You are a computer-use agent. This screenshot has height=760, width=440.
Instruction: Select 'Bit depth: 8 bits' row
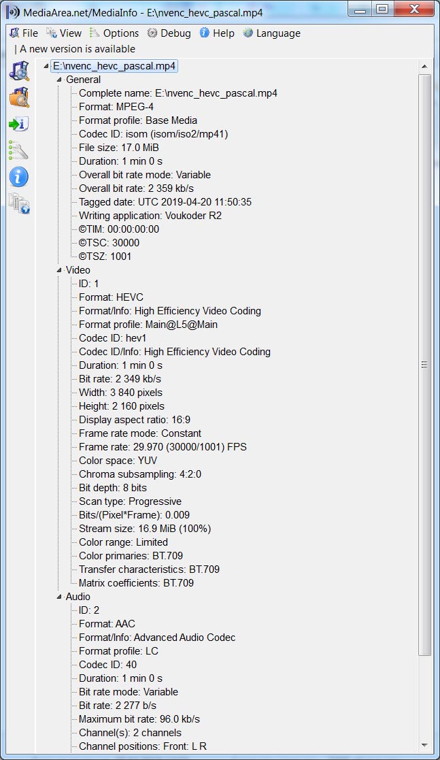tap(112, 488)
